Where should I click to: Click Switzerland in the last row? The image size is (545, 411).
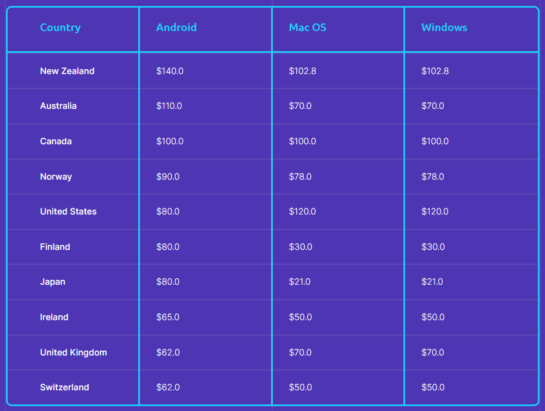pos(64,388)
